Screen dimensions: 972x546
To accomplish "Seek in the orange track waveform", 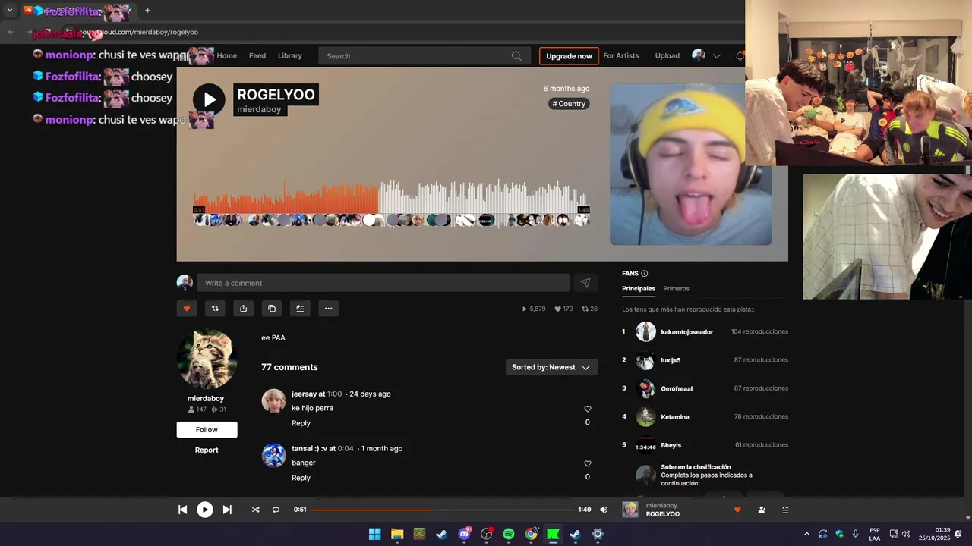I will [286, 198].
